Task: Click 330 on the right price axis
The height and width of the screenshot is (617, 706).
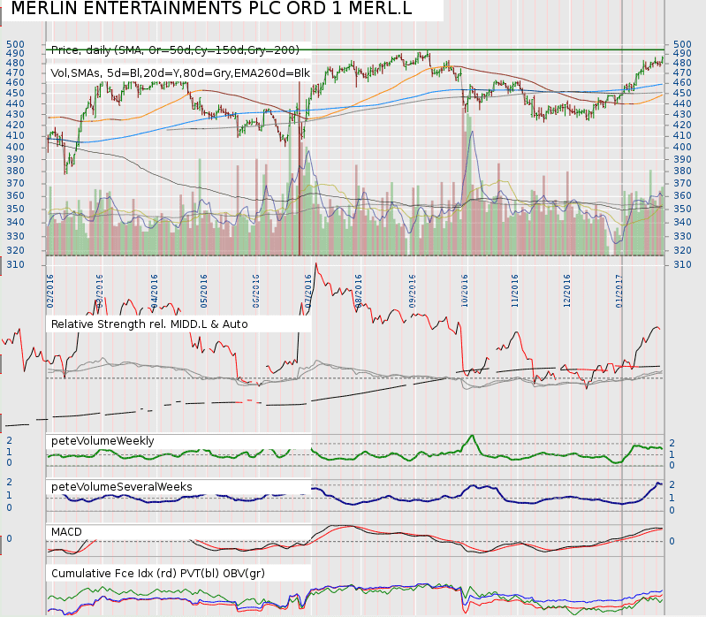Action: pos(682,236)
